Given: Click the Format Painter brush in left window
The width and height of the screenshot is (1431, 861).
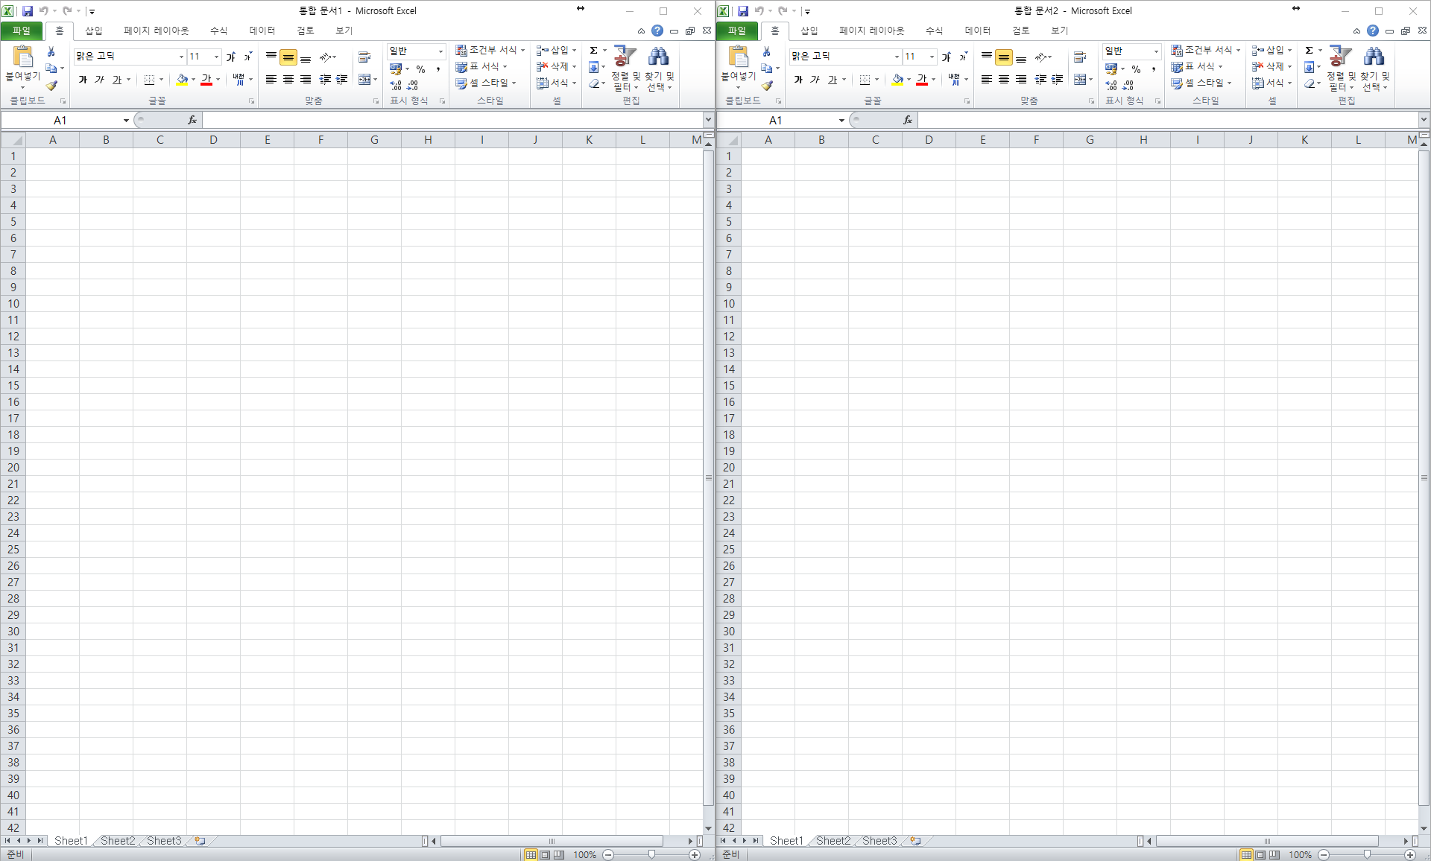Looking at the screenshot, I should point(51,85).
